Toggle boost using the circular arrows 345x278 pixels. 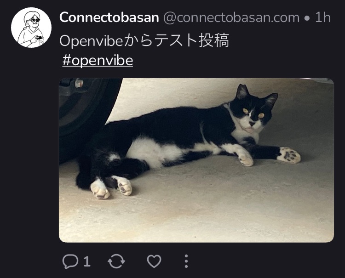(x=116, y=261)
